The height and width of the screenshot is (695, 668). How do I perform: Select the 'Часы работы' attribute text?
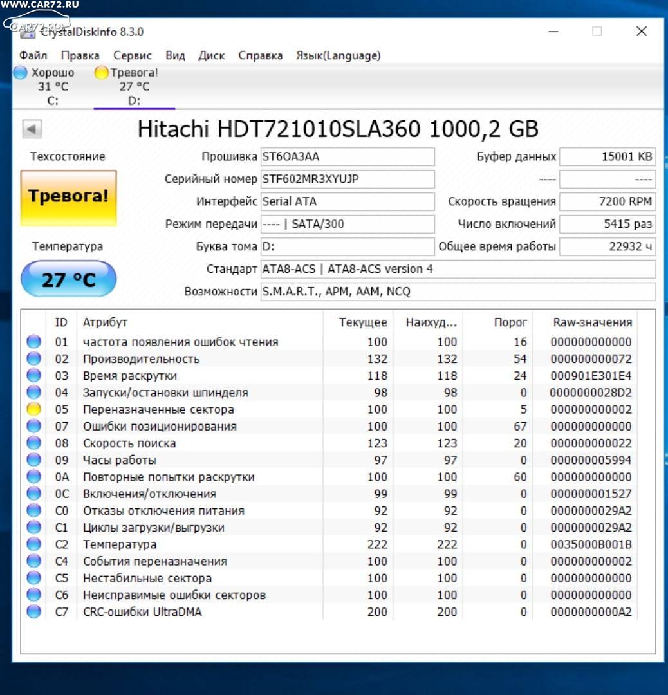(x=120, y=459)
